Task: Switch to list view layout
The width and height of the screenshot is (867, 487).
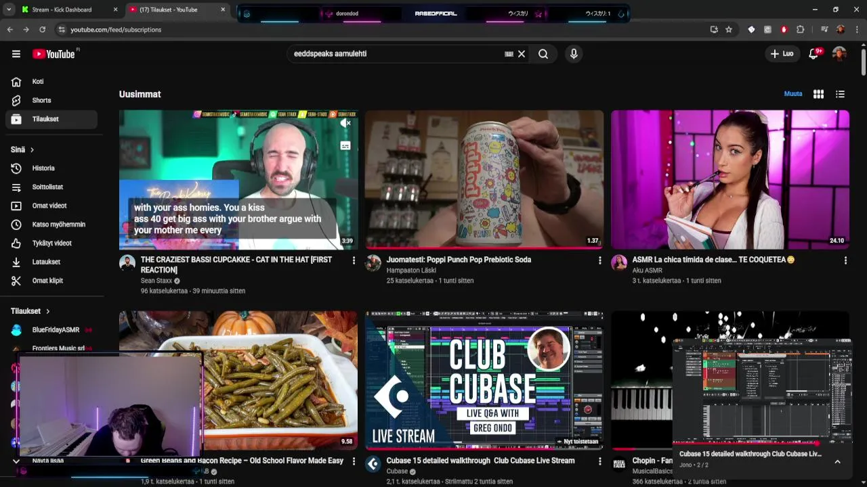Action: tap(840, 94)
